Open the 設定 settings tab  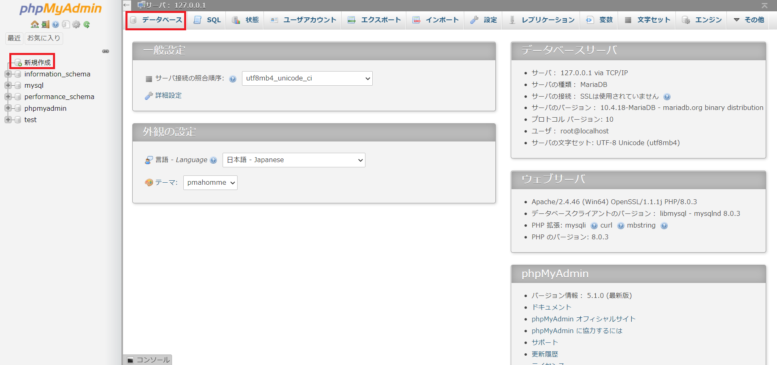(484, 20)
